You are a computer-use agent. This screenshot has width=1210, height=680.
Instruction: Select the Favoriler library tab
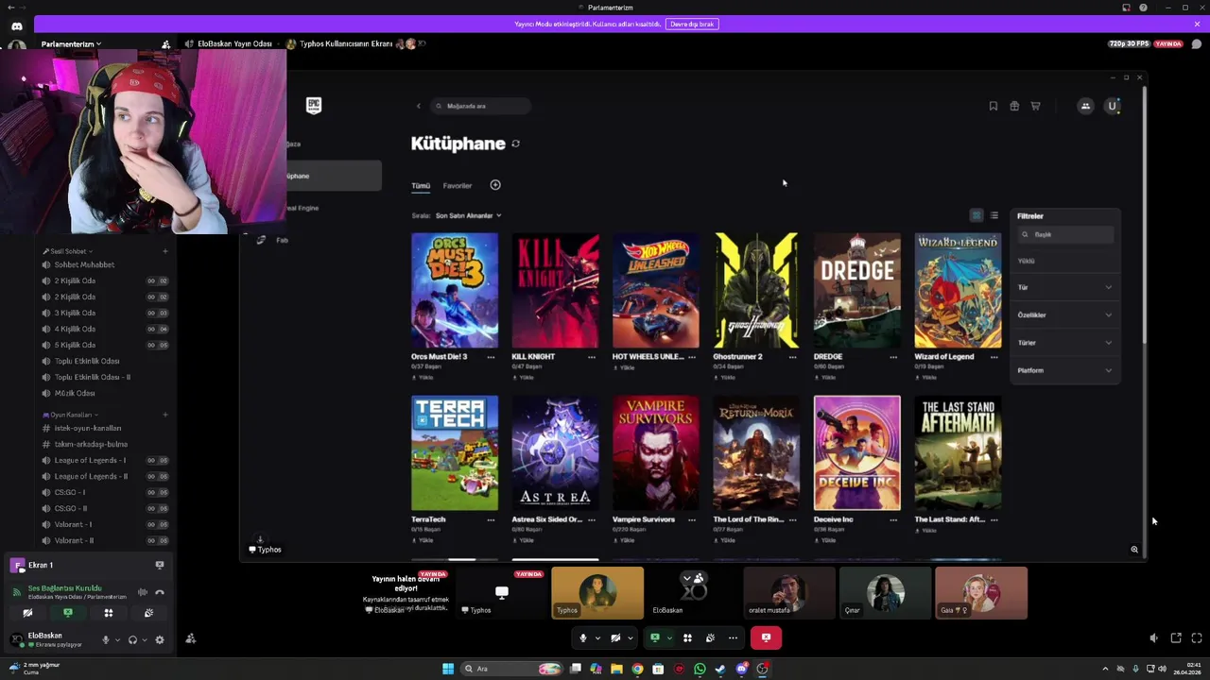coord(458,186)
